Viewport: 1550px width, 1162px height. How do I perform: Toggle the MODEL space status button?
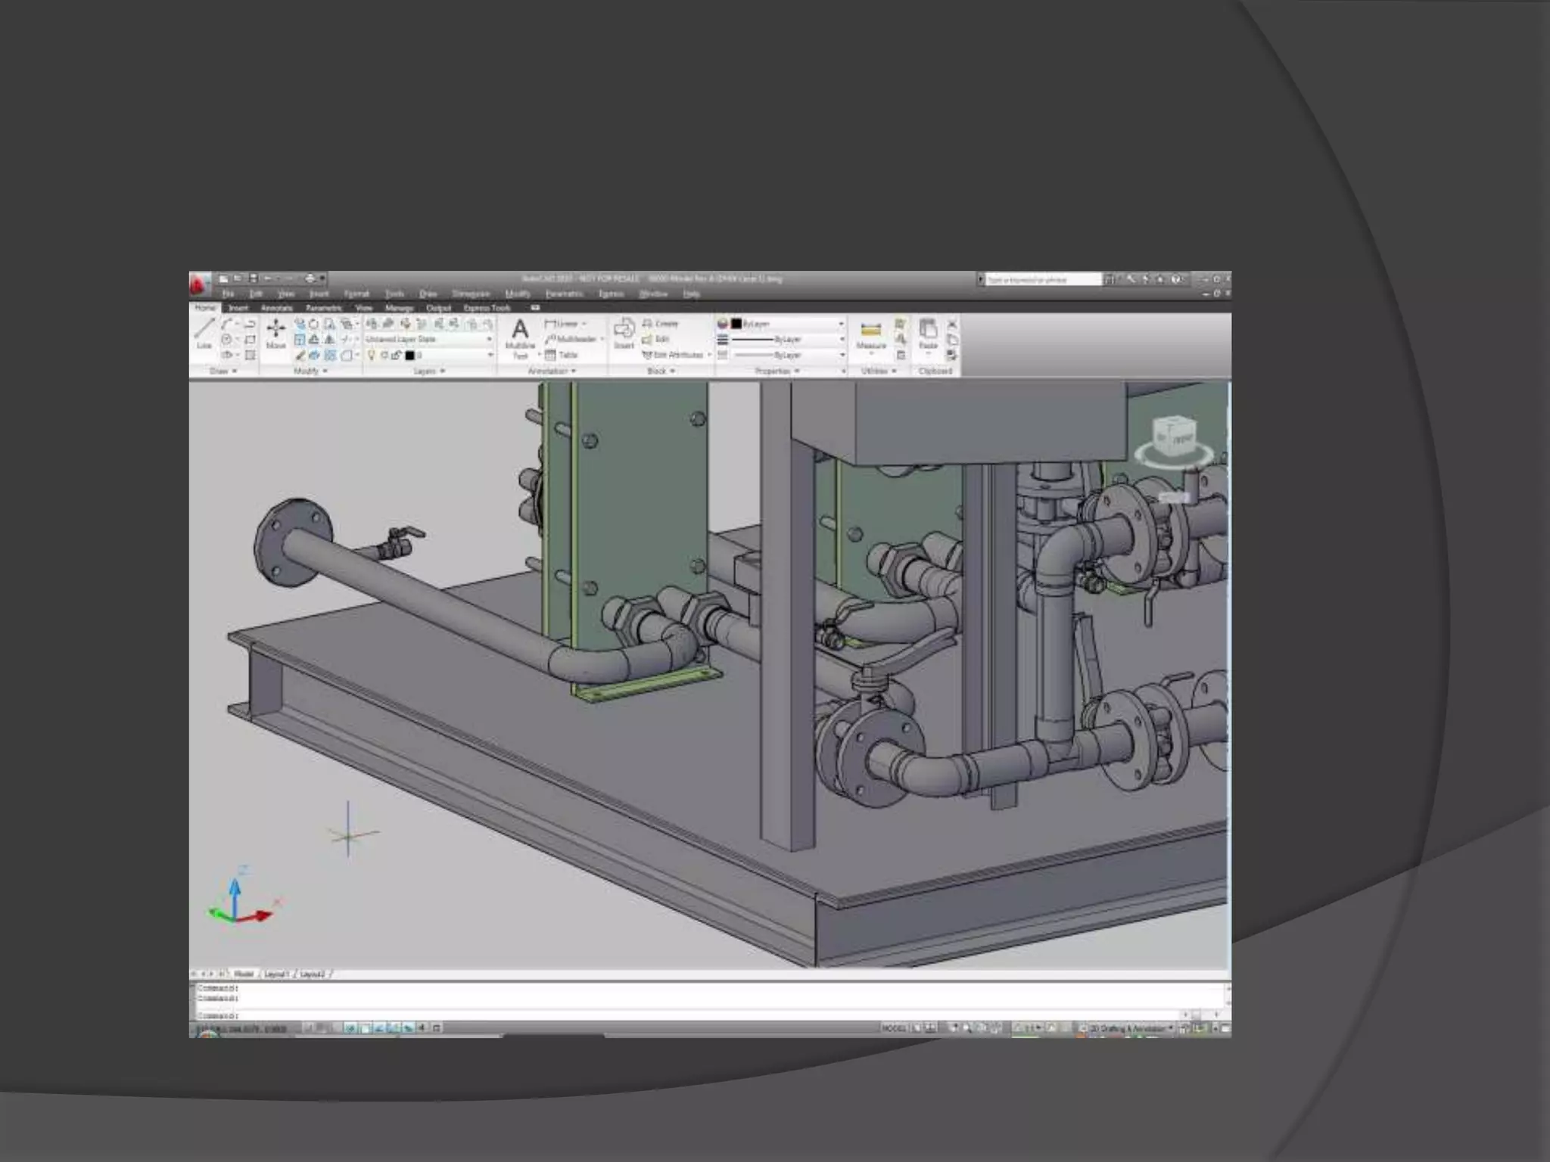(894, 1028)
